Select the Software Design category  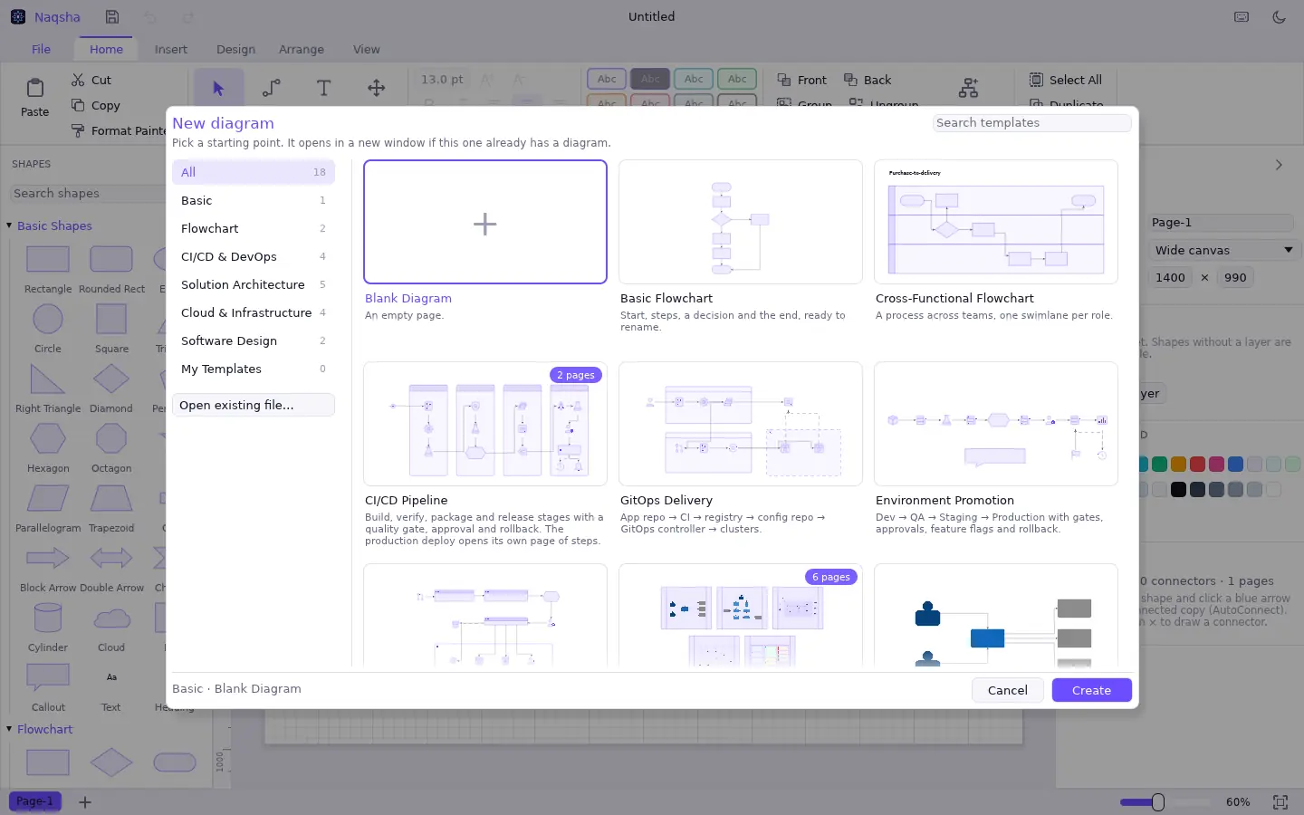click(254, 340)
